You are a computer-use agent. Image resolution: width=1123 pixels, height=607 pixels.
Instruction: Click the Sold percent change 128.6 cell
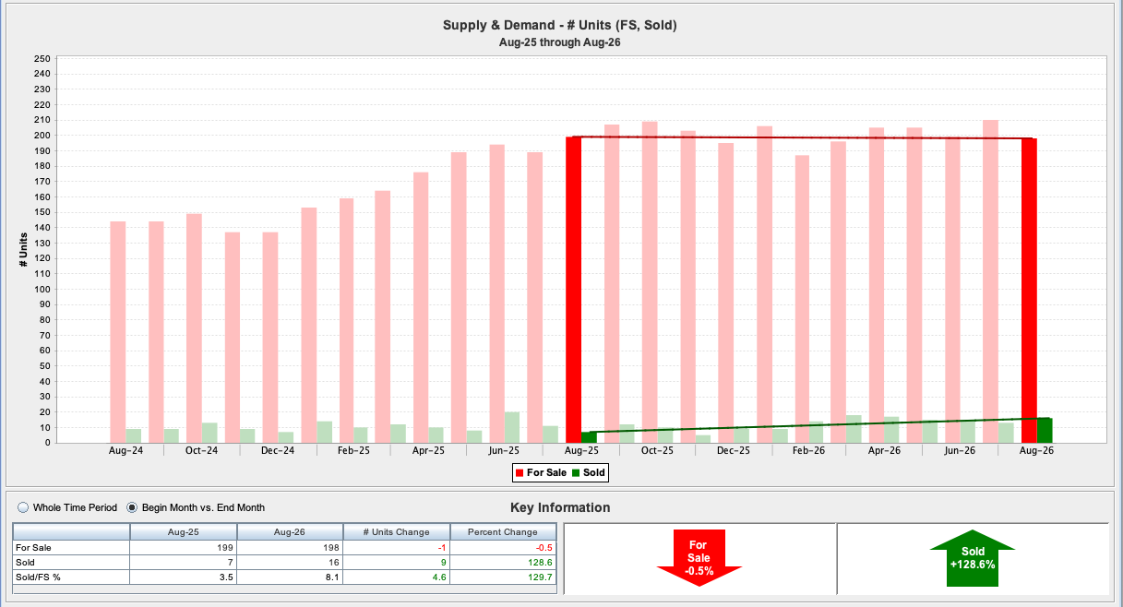click(x=503, y=562)
